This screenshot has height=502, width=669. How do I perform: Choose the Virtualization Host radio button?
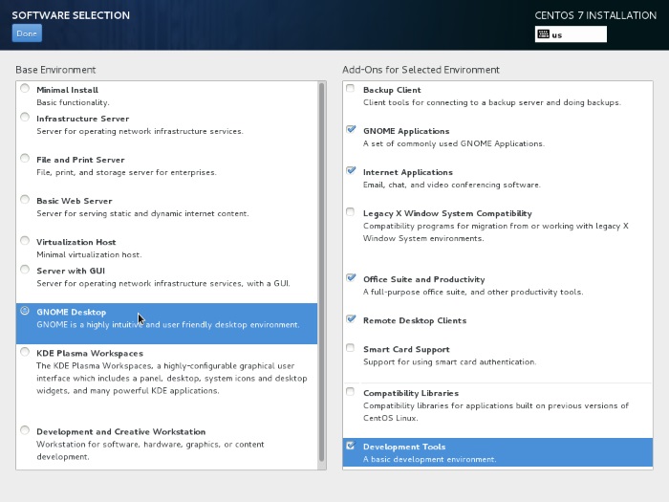pyautogui.click(x=25, y=241)
